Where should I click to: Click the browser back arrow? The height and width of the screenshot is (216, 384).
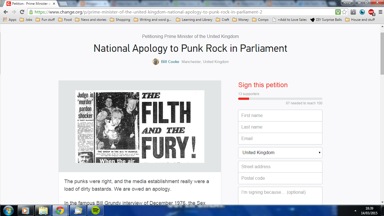coord(6,12)
